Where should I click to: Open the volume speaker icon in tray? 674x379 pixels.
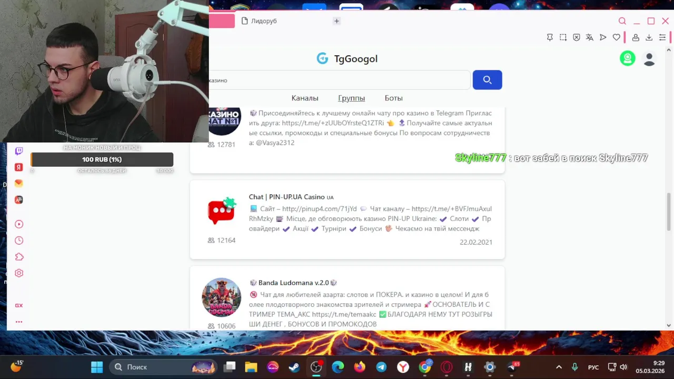(623, 367)
